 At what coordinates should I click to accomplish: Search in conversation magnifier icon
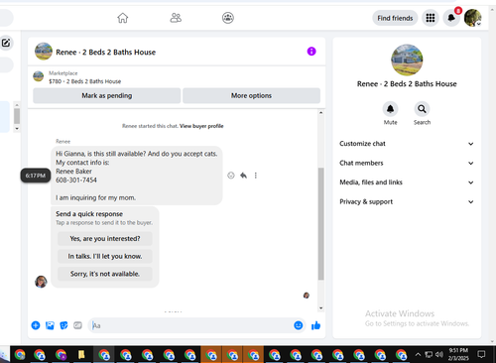(x=422, y=109)
